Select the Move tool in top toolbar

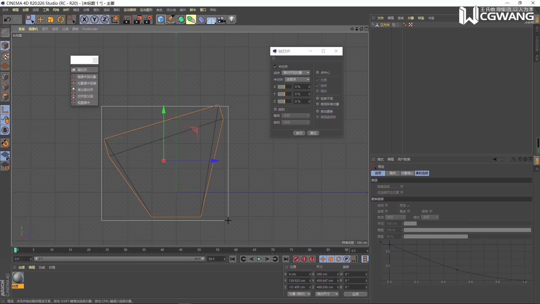pos(40,19)
